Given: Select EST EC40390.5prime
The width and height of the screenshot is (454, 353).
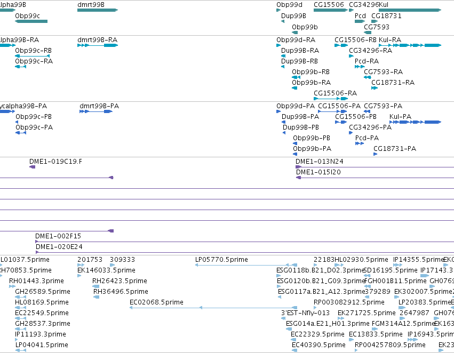Looking at the screenshot, I should click(318, 345).
